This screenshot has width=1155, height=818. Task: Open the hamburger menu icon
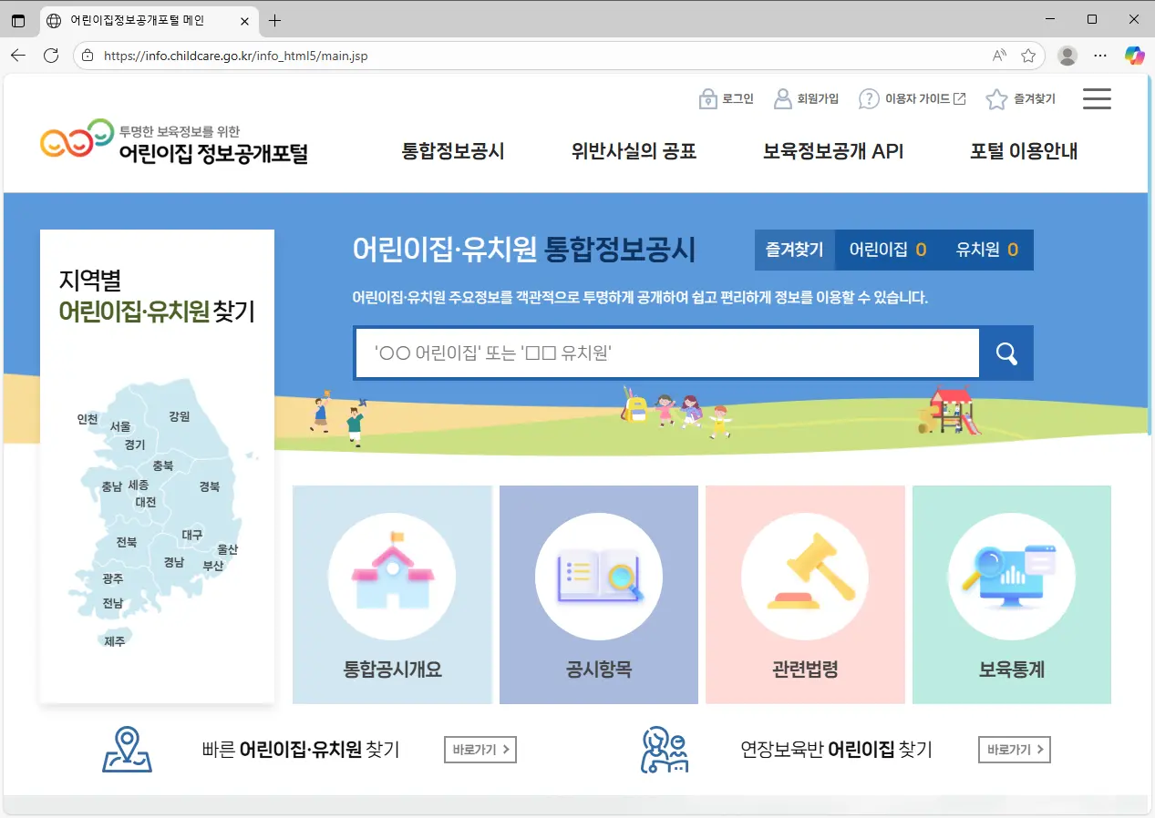click(1097, 99)
